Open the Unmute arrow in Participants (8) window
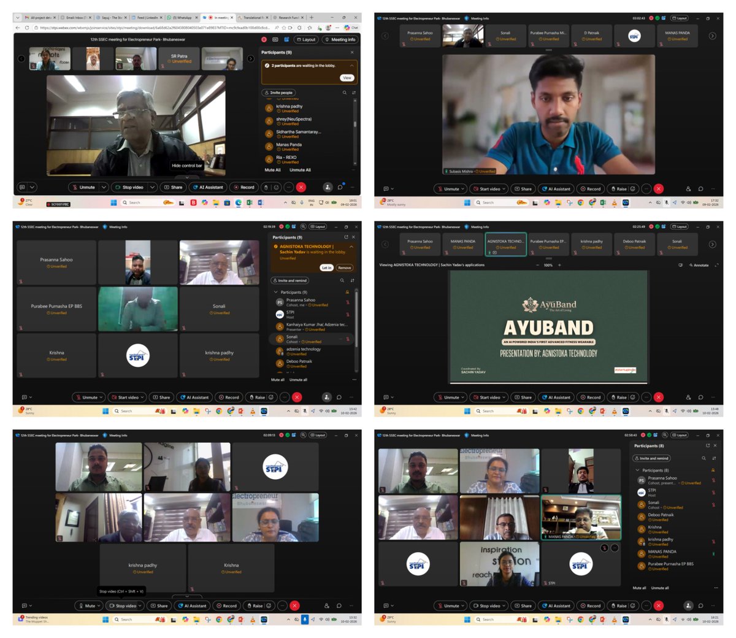Image resolution: width=736 pixels, height=638 pixels. click(463, 605)
